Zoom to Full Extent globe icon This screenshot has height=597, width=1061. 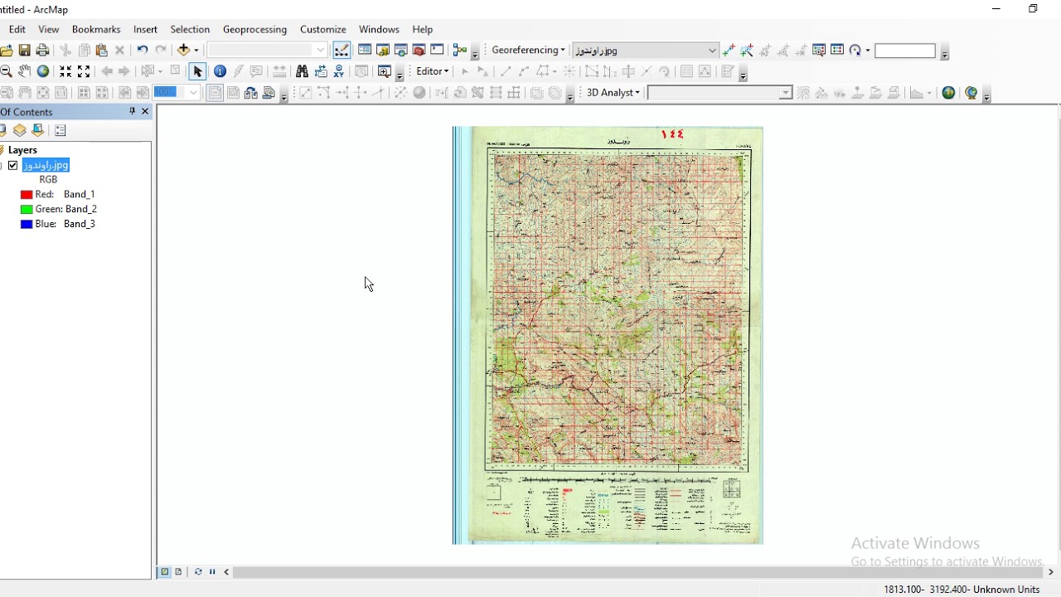click(43, 71)
